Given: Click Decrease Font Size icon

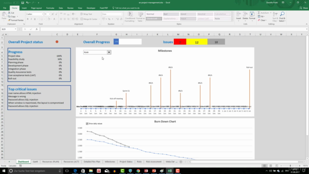Looking at the screenshot, I should click(56, 14).
